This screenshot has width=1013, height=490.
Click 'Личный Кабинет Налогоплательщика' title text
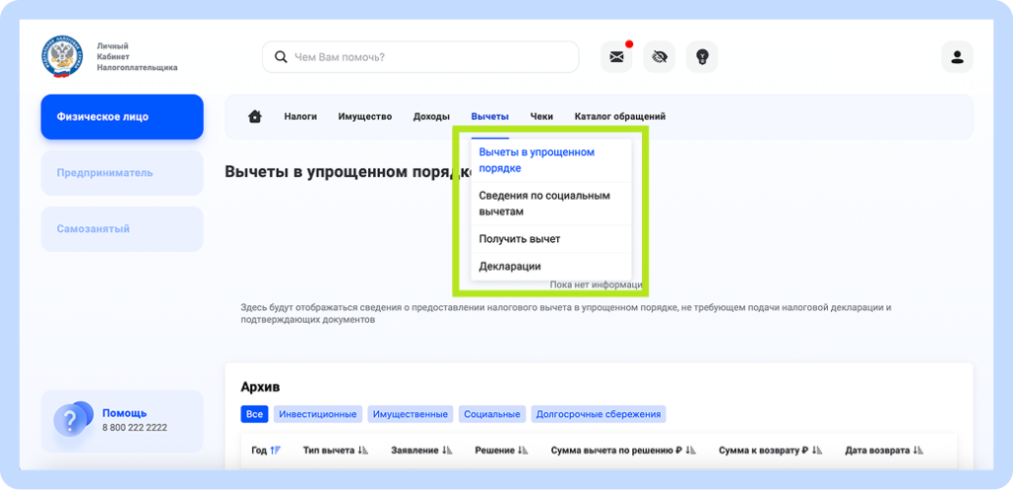click(x=137, y=56)
